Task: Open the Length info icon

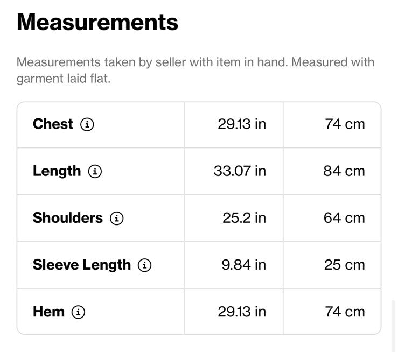Action: 95,172
